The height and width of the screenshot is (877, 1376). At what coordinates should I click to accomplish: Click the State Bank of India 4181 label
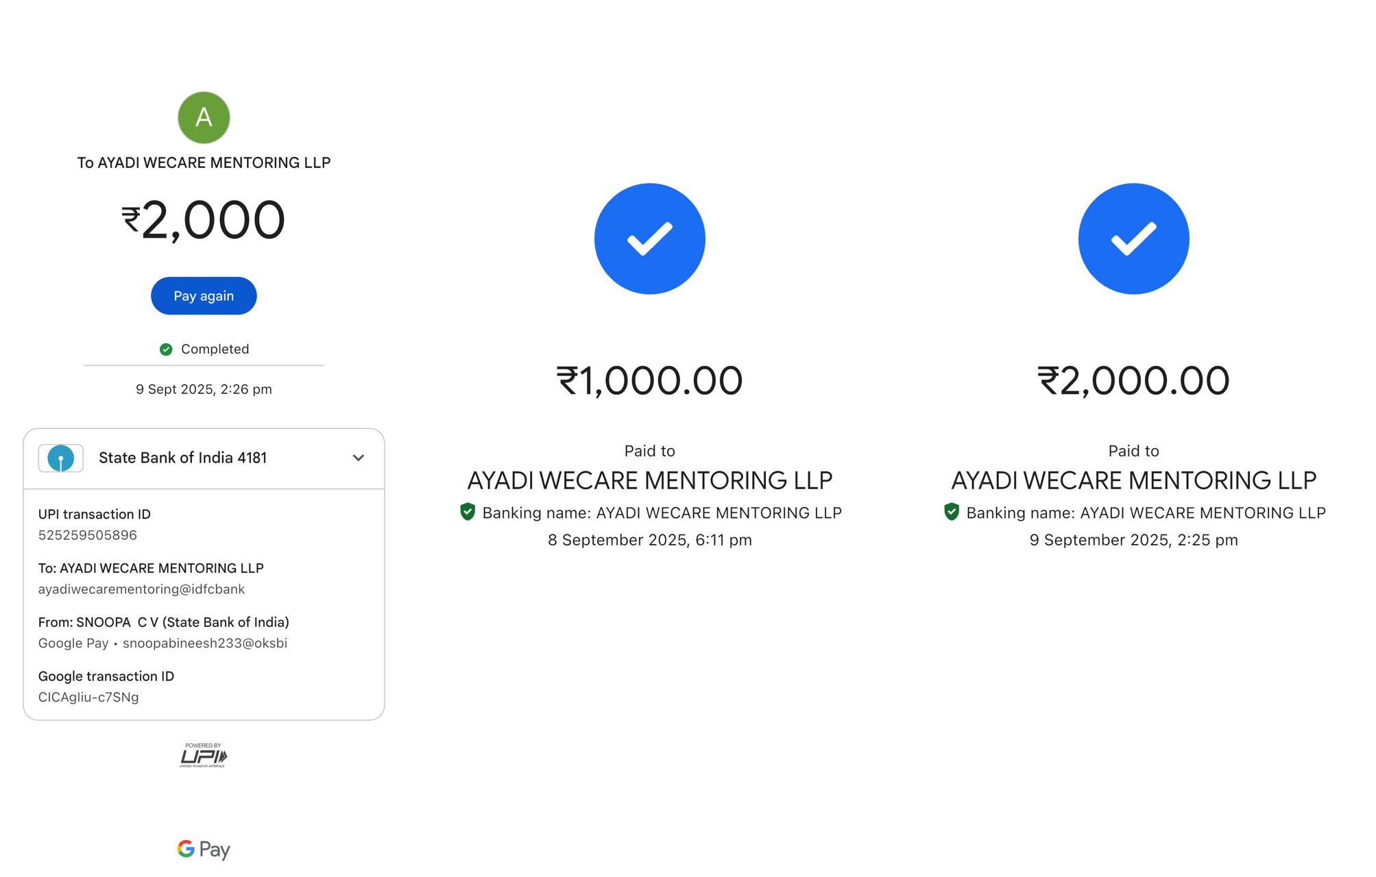pyautogui.click(x=182, y=458)
